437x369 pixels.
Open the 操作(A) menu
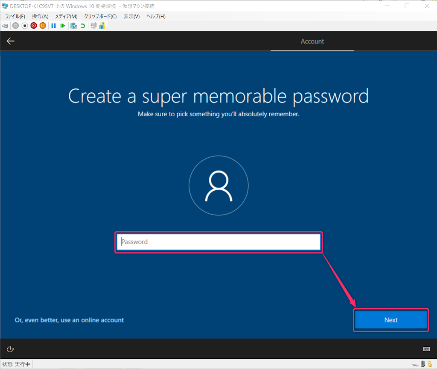coord(40,17)
